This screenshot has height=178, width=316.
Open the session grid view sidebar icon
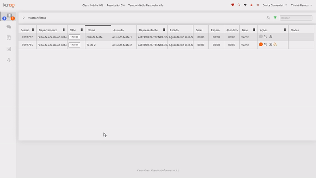point(9,15)
